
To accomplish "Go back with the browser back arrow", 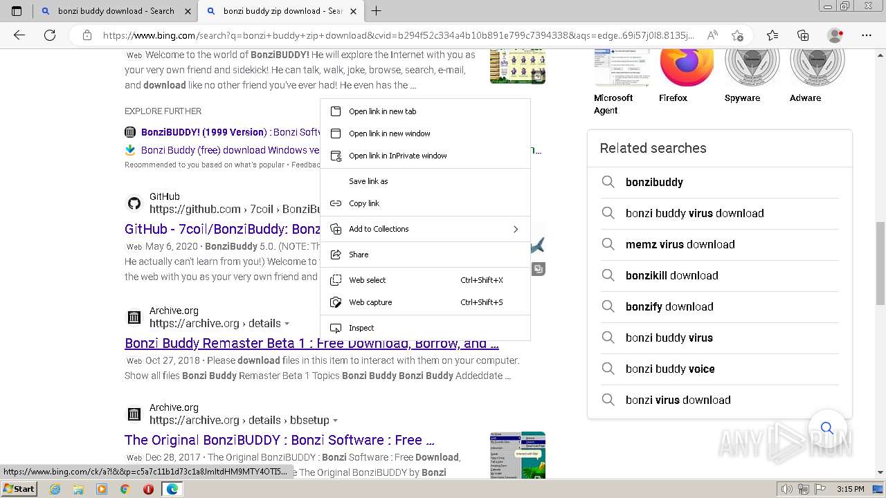I will click(x=19, y=35).
